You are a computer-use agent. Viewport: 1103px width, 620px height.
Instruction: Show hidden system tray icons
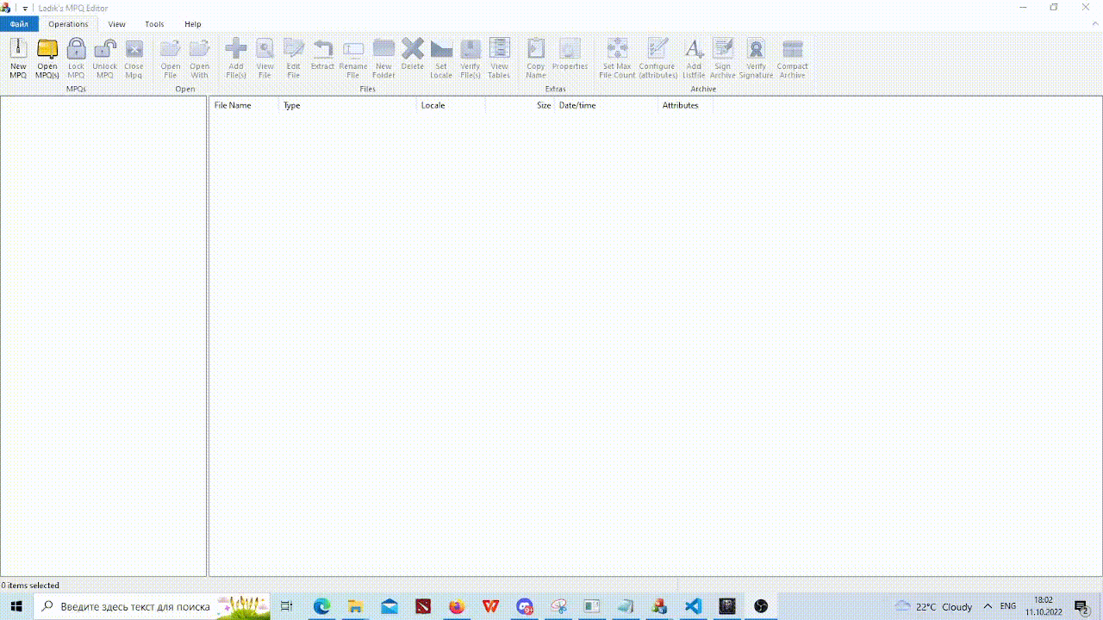(988, 606)
